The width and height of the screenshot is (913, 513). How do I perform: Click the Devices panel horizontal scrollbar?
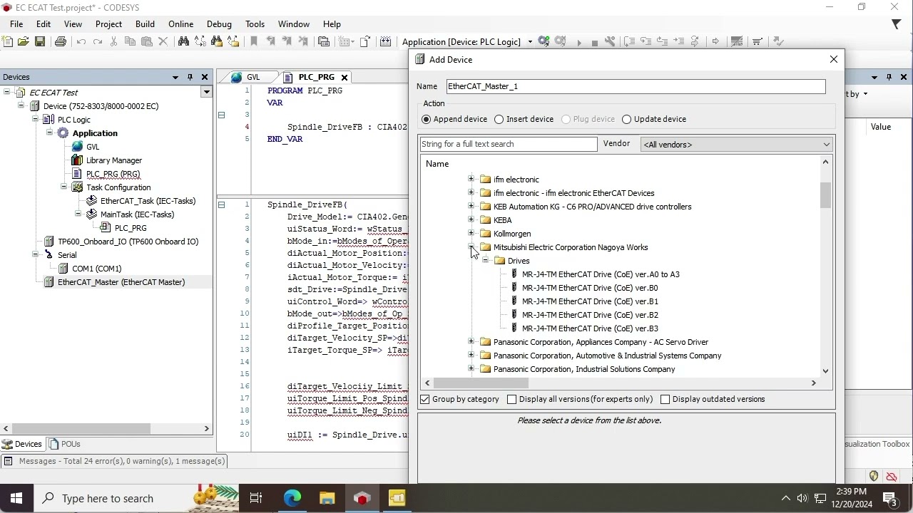pos(83,428)
